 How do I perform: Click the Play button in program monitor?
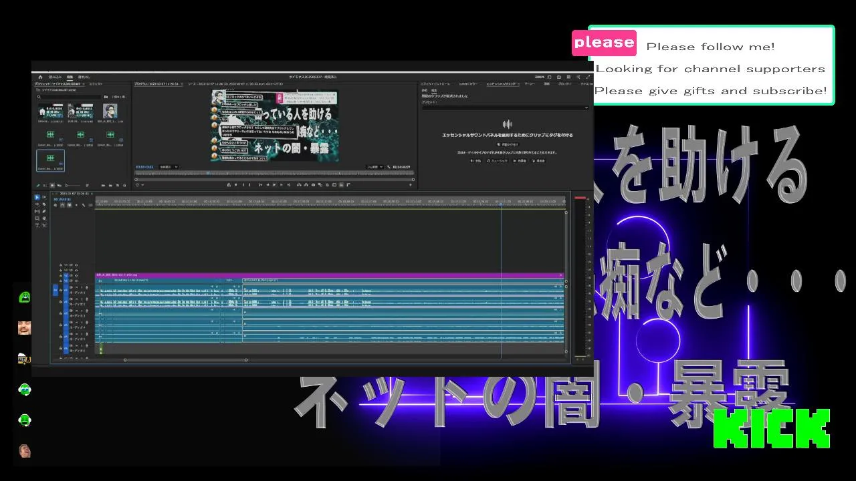point(274,184)
